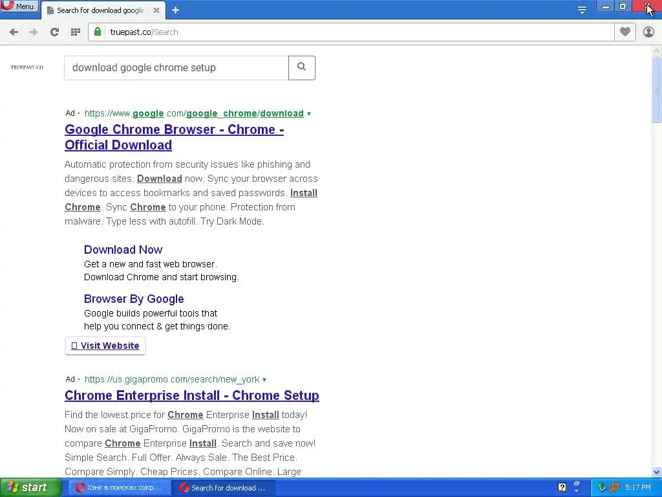Go back using the back arrow
662x497 pixels.
point(14,32)
